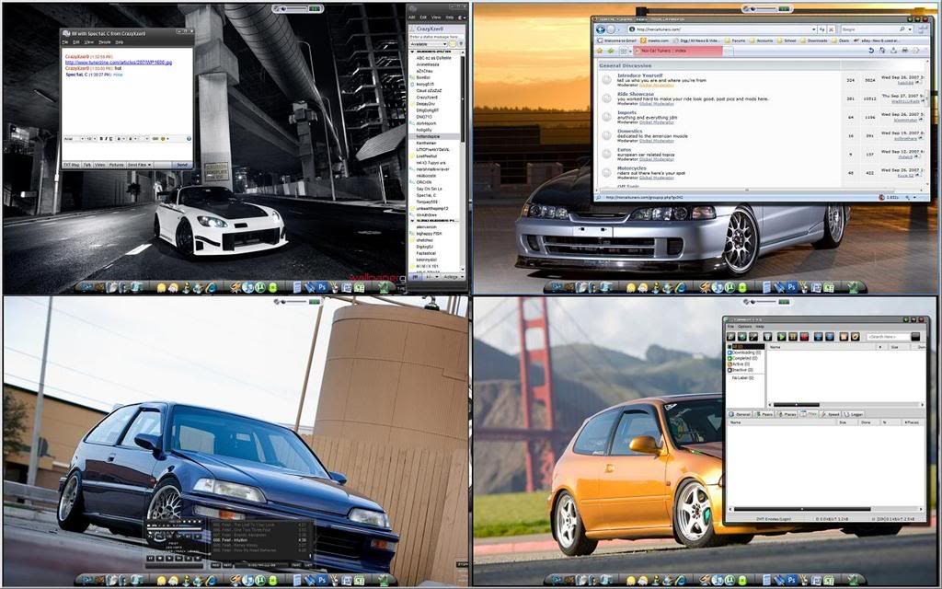The image size is (942, 589).
Task: Click play in the music player controls
Action: tap(169, 559)
